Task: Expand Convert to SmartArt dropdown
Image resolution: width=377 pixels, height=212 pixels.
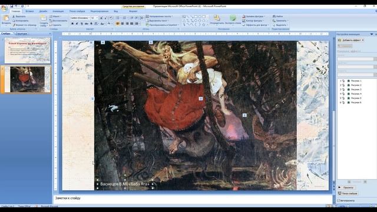Action: [162, 25]
